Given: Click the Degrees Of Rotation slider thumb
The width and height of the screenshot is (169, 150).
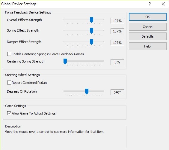Looking at the screenshot, I should pos(87,91).
